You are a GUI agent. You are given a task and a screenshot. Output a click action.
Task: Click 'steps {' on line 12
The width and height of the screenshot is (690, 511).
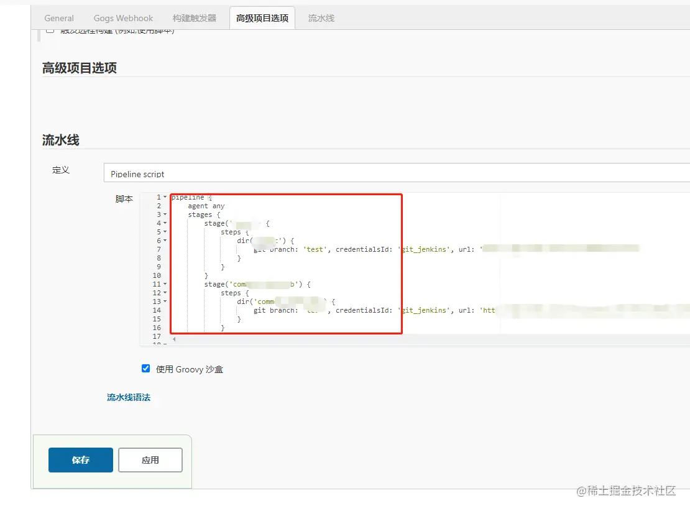[x=234, y=293]
